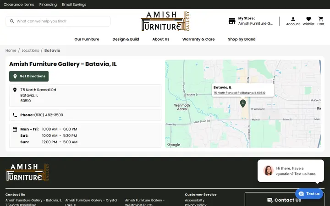The width and height of the screenshot is (330, 206).
Task: Click the '75 North Randall Rd' address line
Action: point(38,90)
